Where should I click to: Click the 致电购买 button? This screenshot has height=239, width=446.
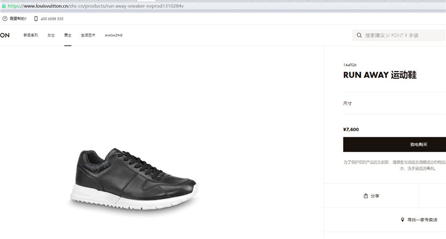click(x=395, y=145)
